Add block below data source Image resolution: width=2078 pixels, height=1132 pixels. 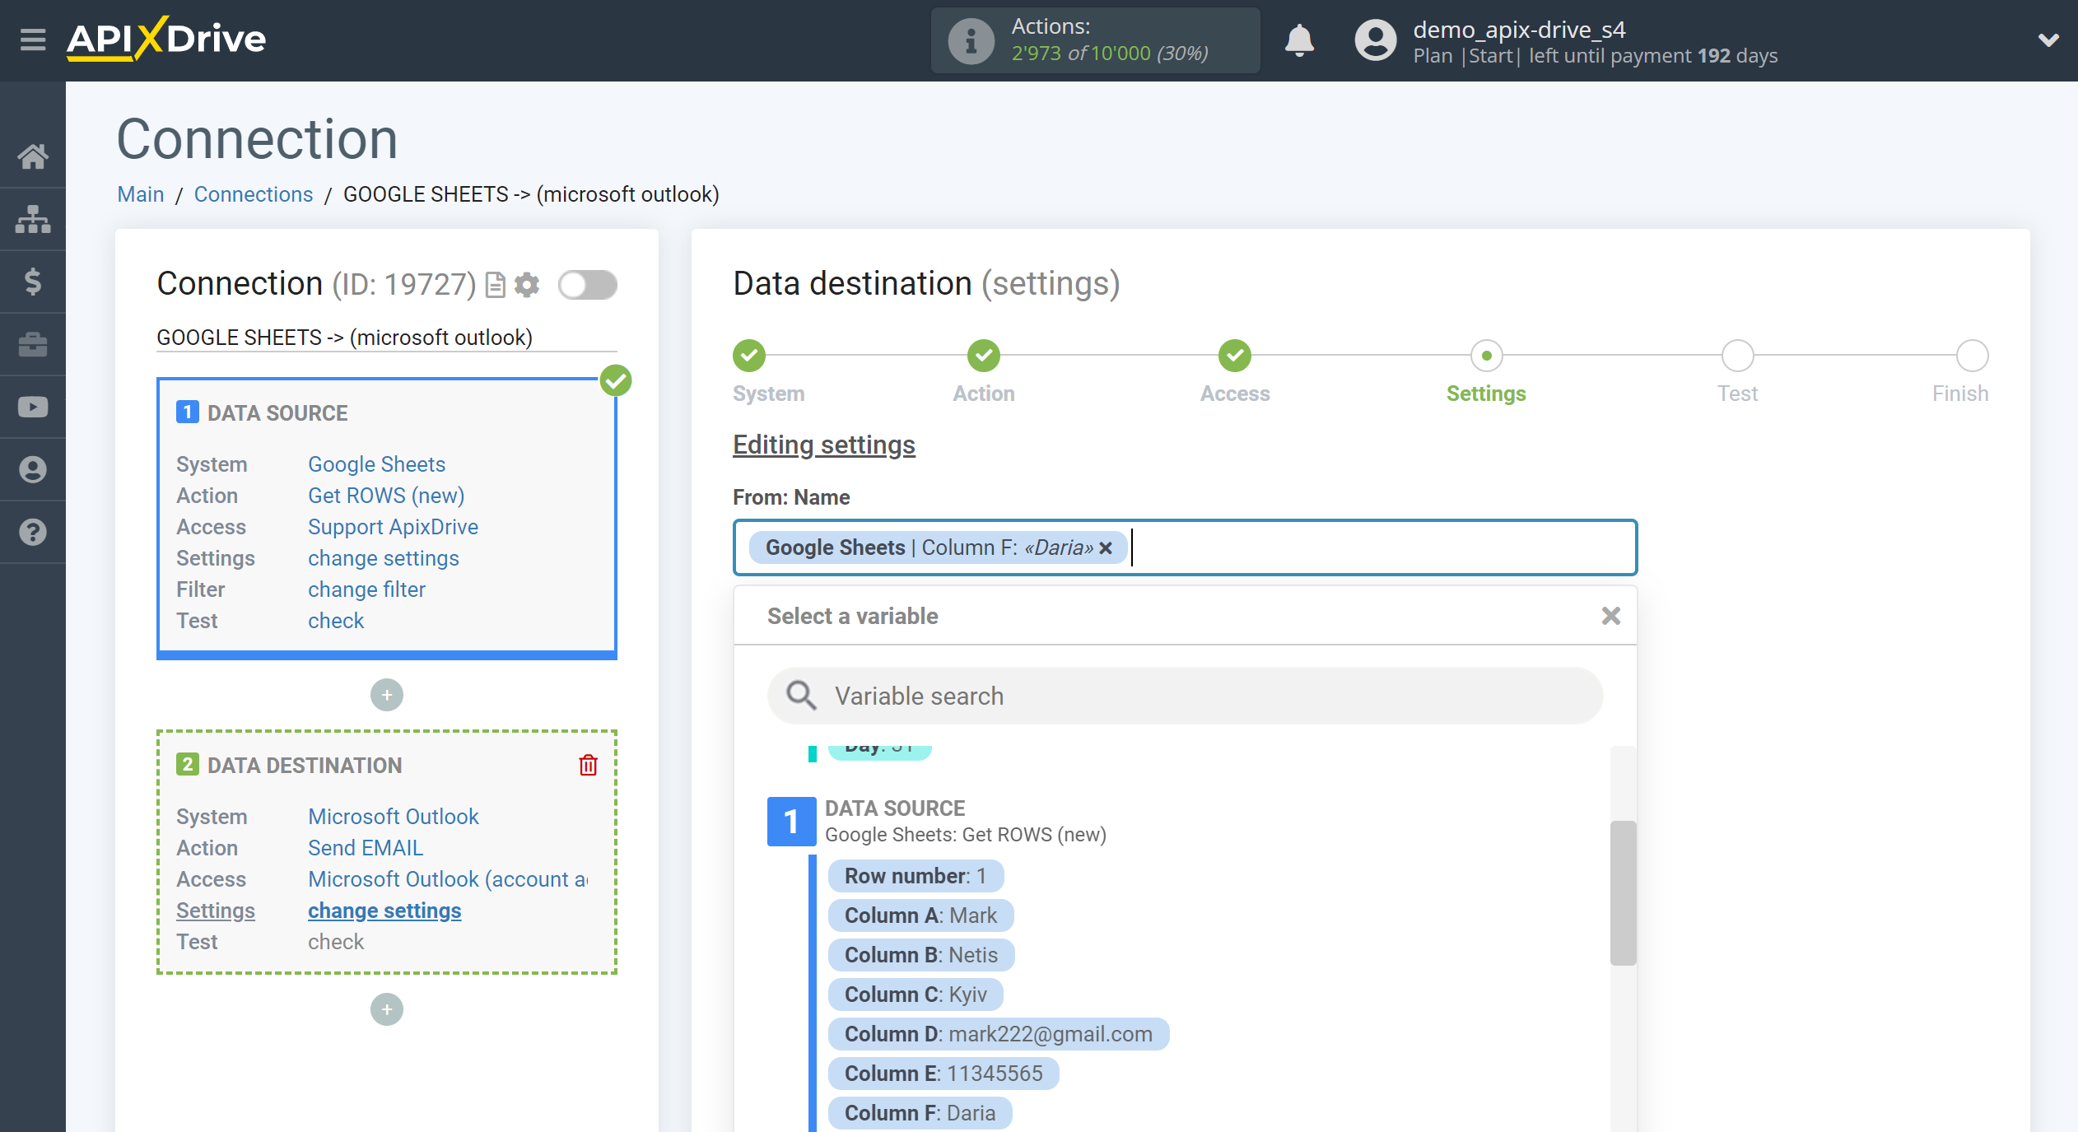[387, 695]
